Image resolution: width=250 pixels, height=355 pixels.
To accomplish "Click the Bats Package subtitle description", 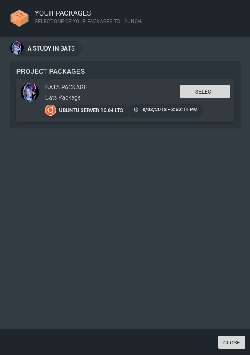I will [x=63, y=97].
